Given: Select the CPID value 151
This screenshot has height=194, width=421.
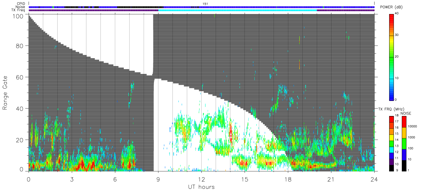Looking at the screenshot, I should 205,4.
